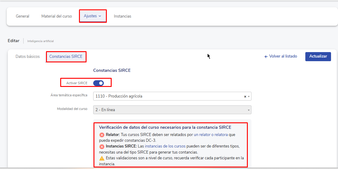Viewport: 338px width, 169px height.
Task: Click the red error icon beside Relator
Action: [102, 135]
